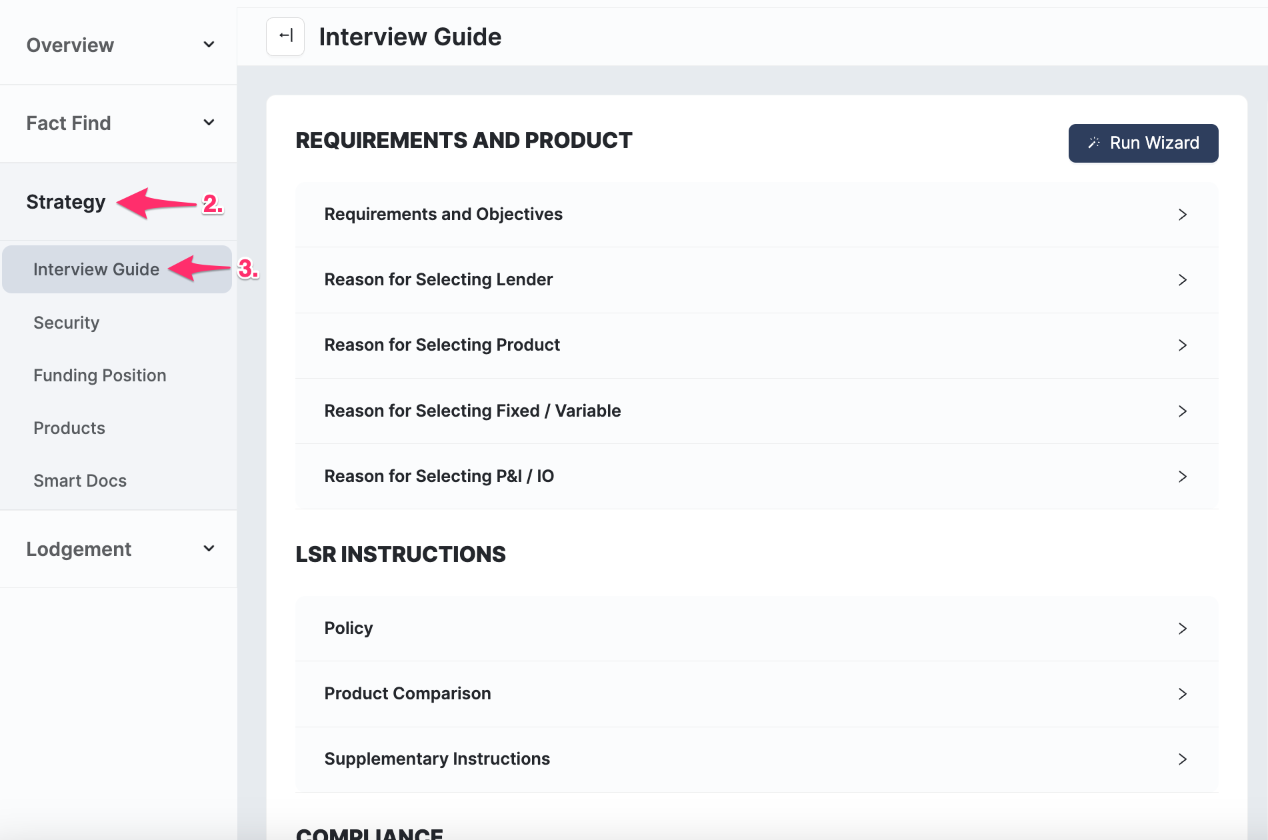Open the Products sidebar item

[x=69, y=428]
